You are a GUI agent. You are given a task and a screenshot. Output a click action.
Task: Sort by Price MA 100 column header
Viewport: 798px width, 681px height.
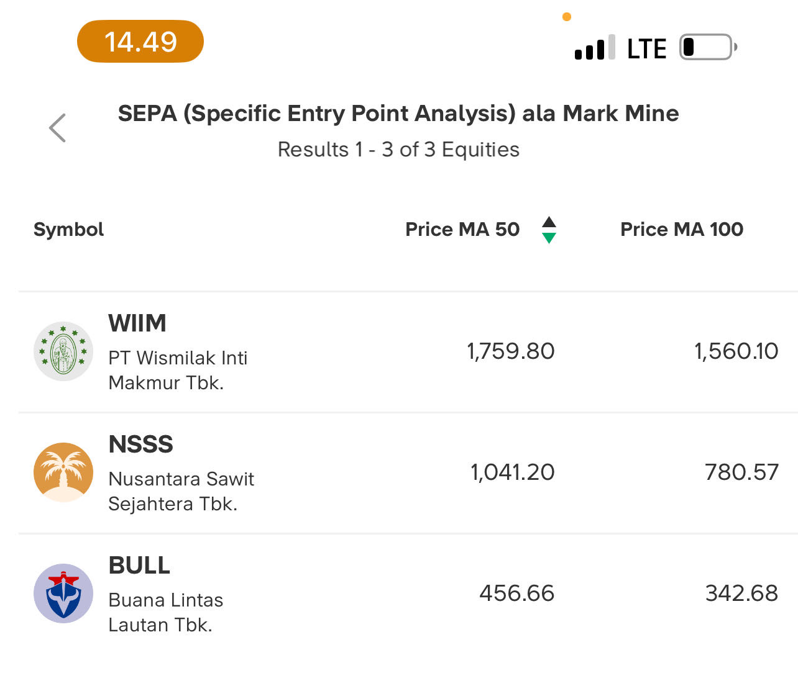[x=682, y=230]
